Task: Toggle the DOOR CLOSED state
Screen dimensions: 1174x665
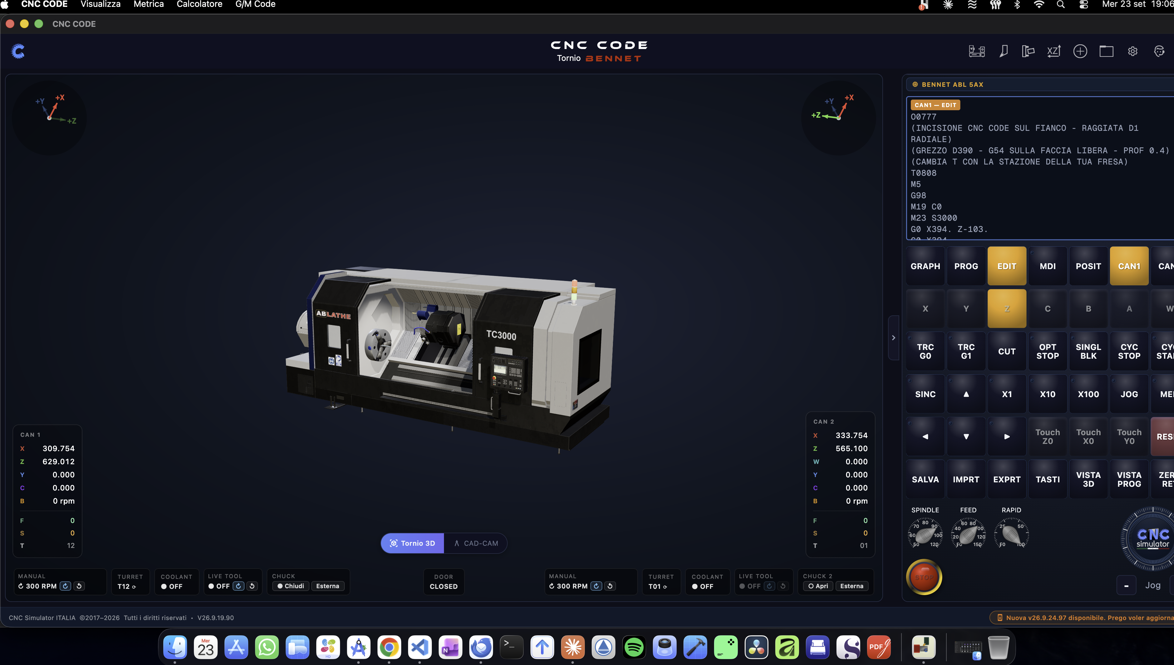Action: (x=443, y=582)
